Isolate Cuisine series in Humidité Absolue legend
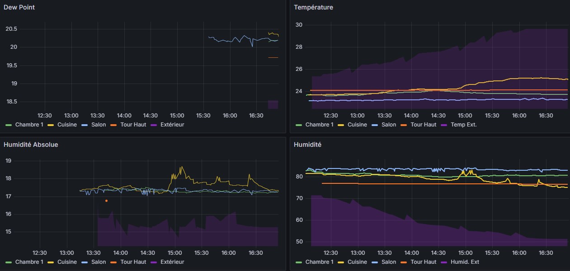The width and height of the screenshot is (570, 271). click(x=67, y=262)
